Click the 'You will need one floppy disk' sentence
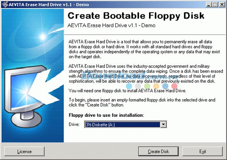The height and width of the screenshot is (160, 227). [128, 90]
